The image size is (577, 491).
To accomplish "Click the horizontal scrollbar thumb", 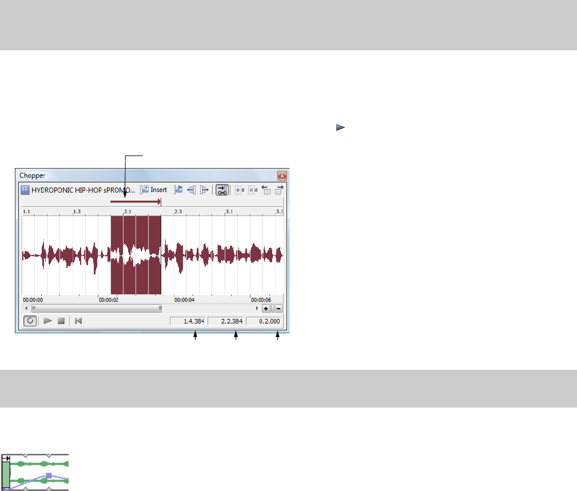I will point(97,308).
